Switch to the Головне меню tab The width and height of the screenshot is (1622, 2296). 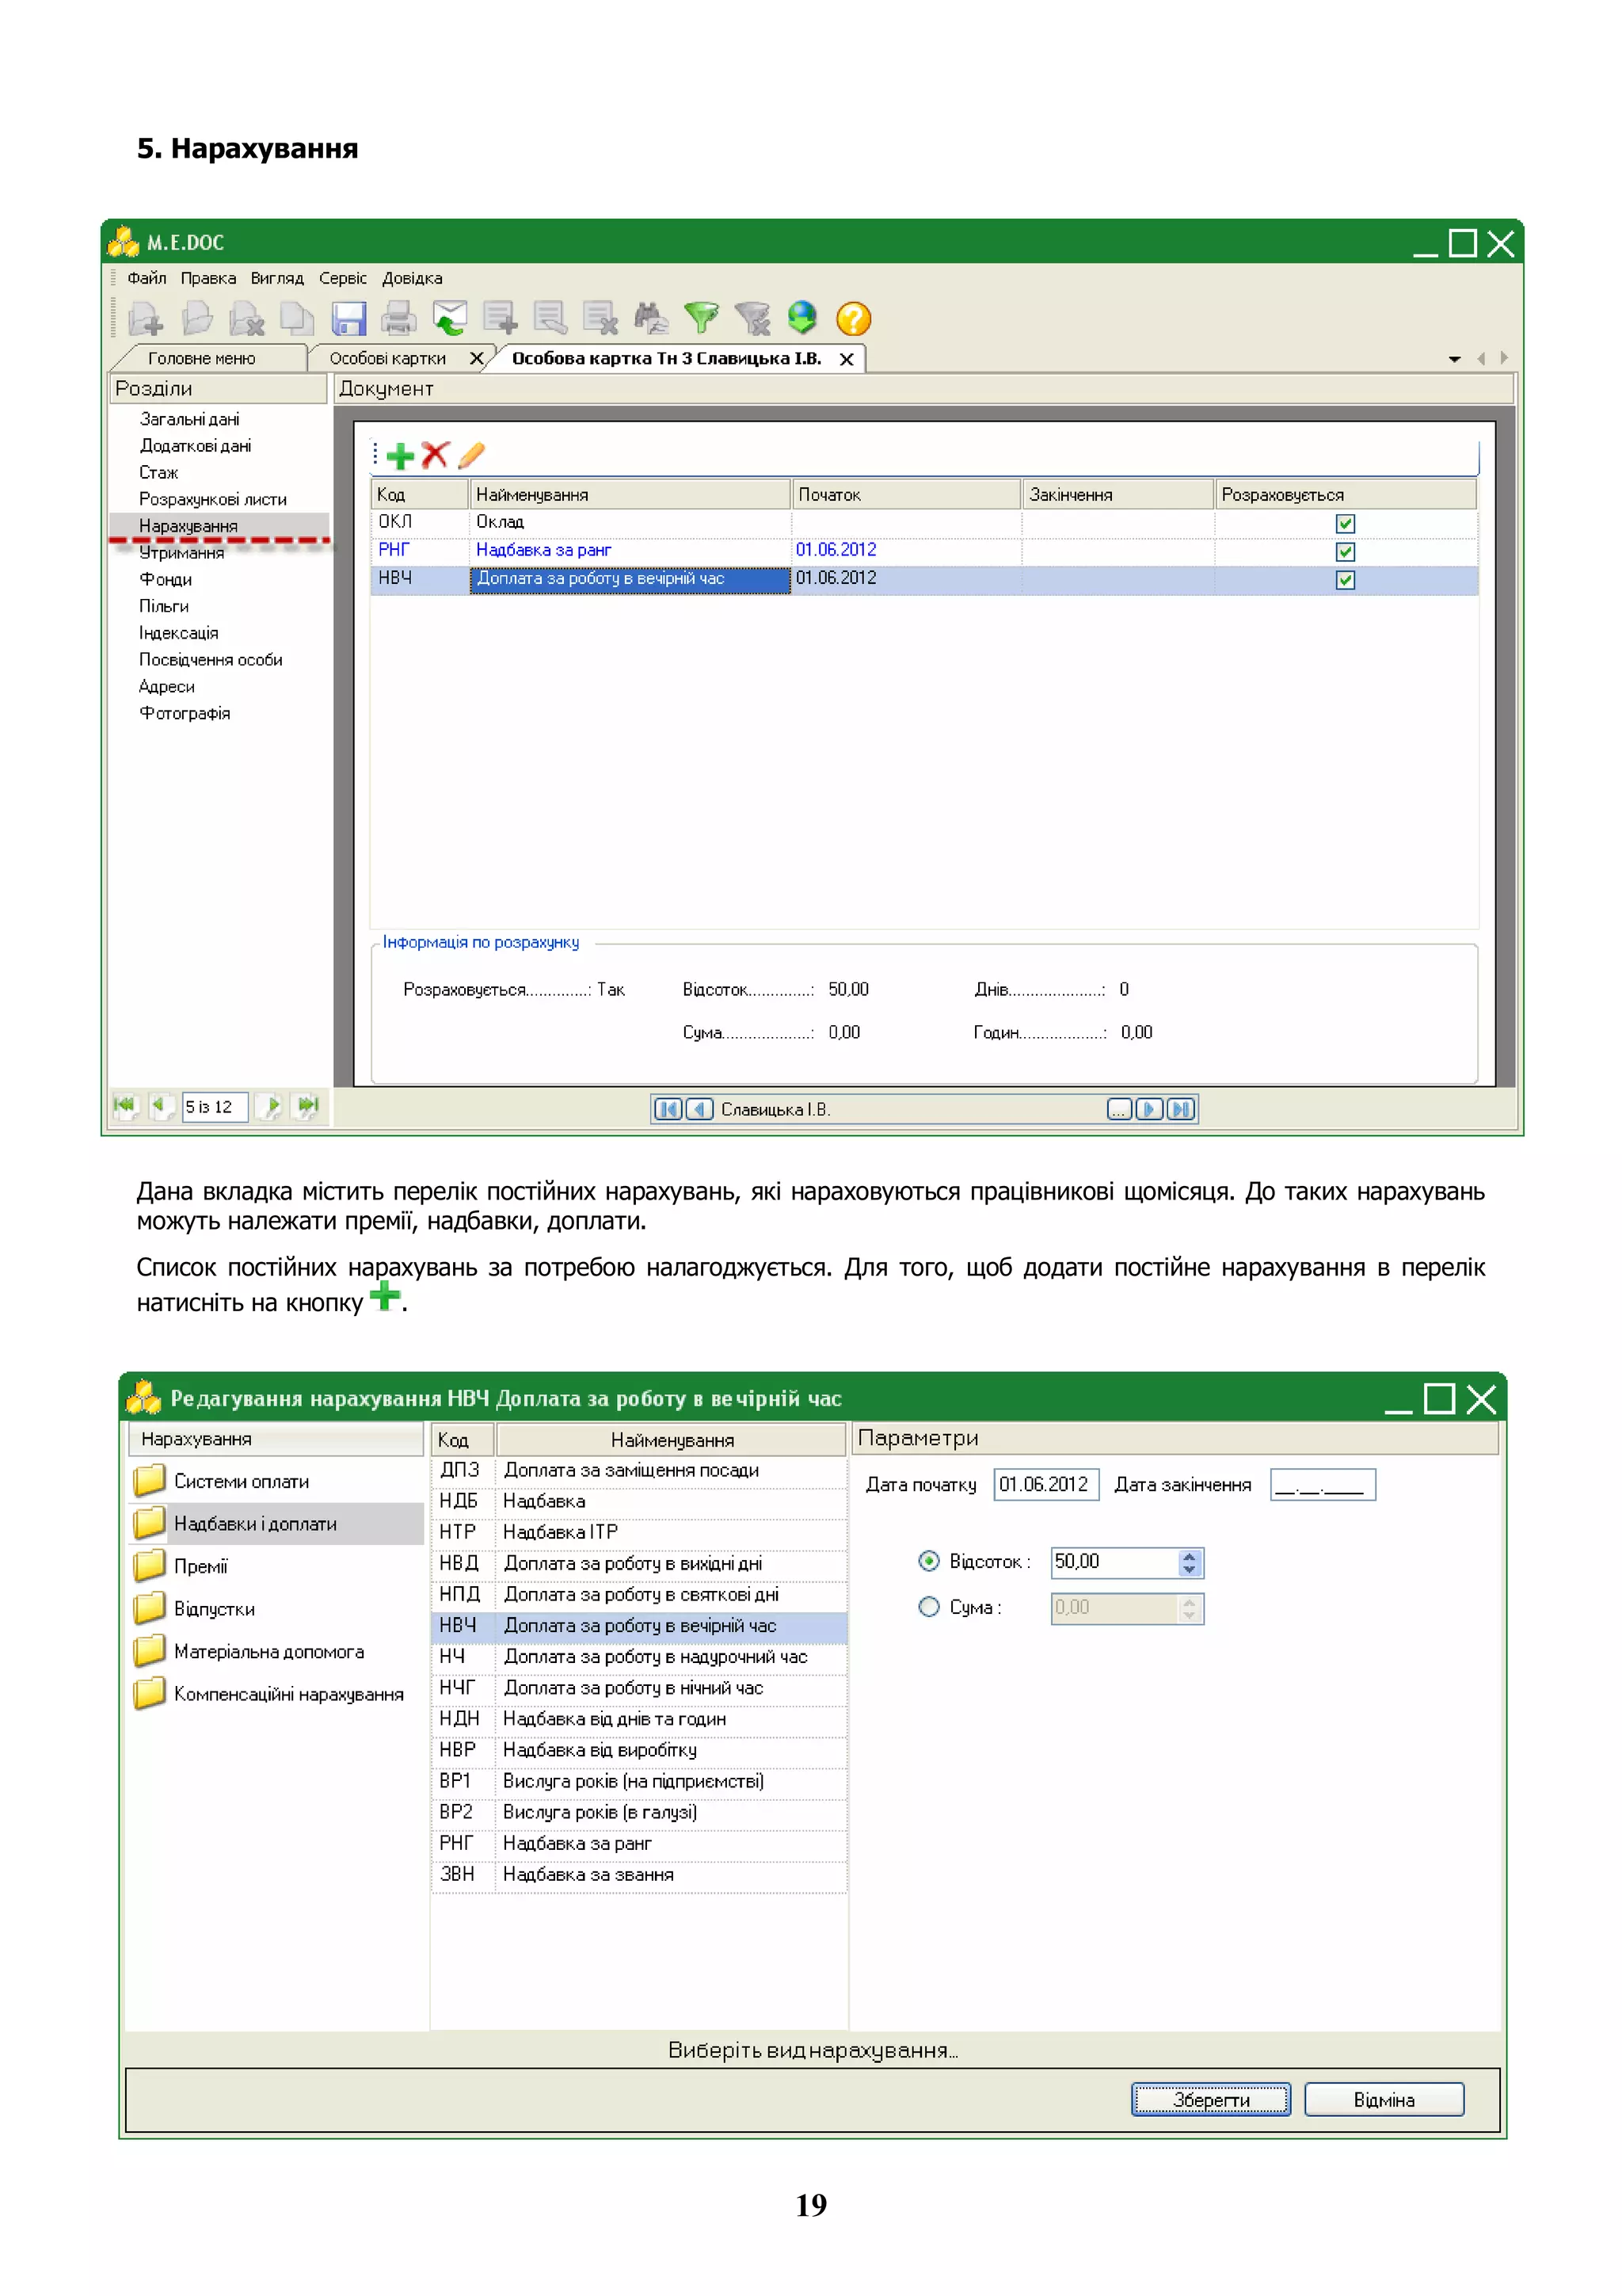(x=201, y=358)
